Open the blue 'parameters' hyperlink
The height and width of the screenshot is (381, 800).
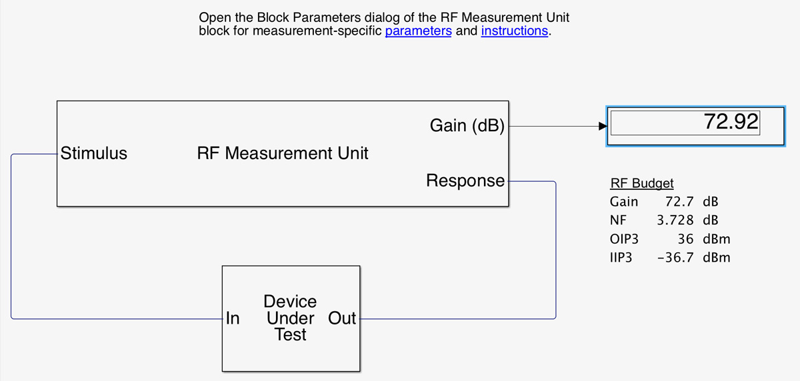pos(418,31)
